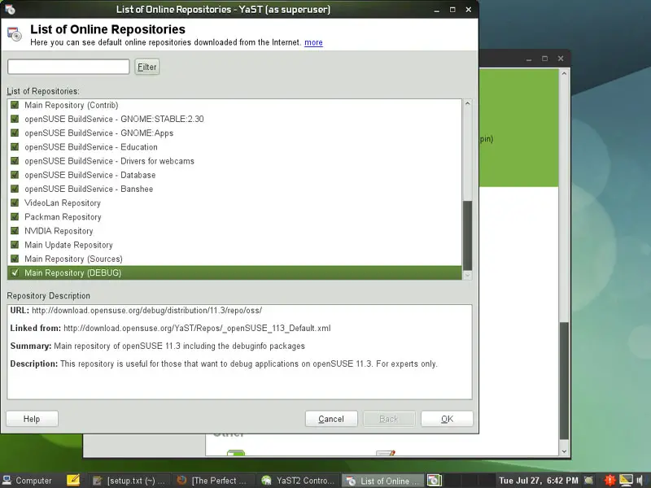Image resolution: width=651 pixels, height=488 pixels.
Task: Uncheck the NVIDIA Repository checkbox
Action: (x=15, y=231)
